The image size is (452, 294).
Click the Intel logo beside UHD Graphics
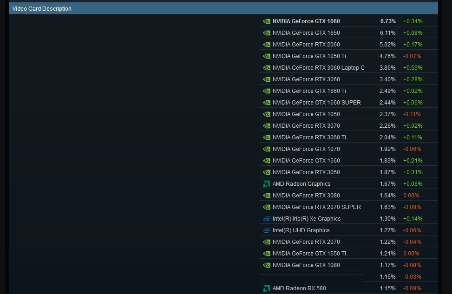point(267,230)
